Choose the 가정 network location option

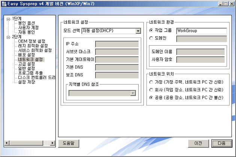point(151,82)
